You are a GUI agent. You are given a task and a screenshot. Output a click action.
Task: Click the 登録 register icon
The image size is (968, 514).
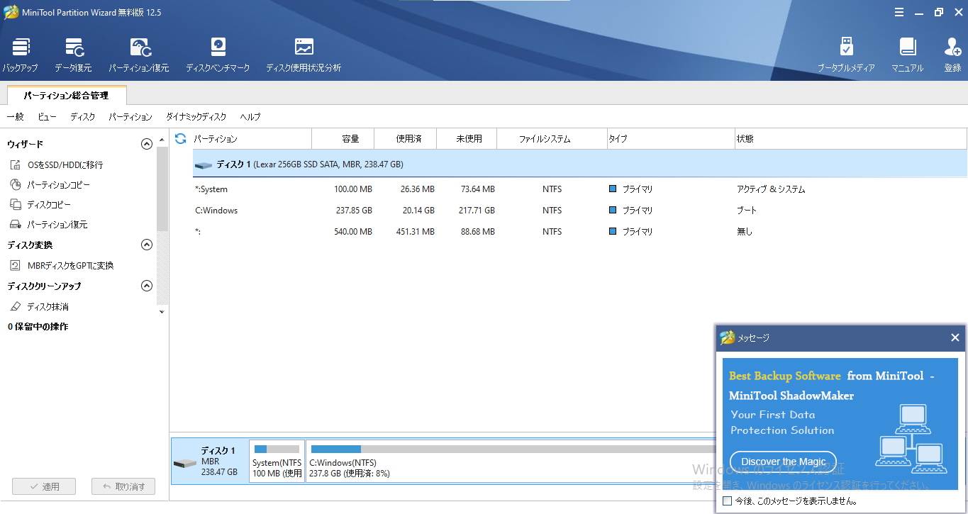pos(952,55)
